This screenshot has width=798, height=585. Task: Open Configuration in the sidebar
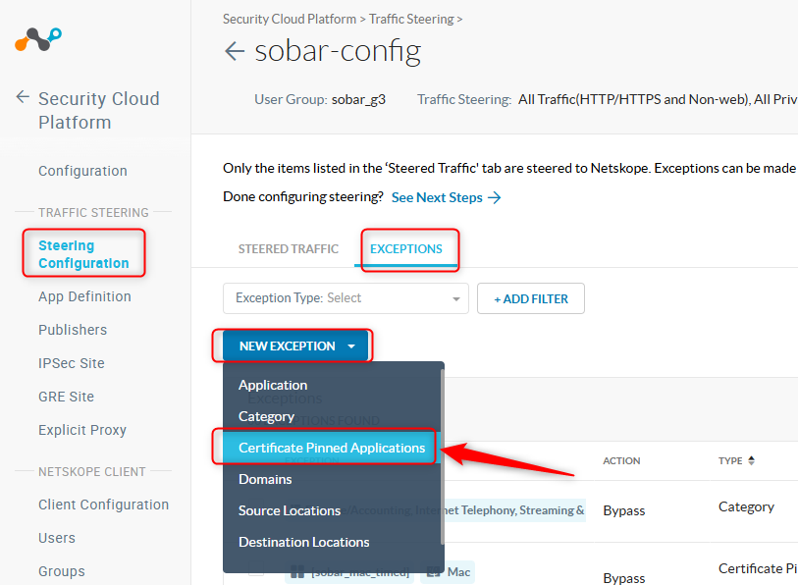click(x=83, y=171)
